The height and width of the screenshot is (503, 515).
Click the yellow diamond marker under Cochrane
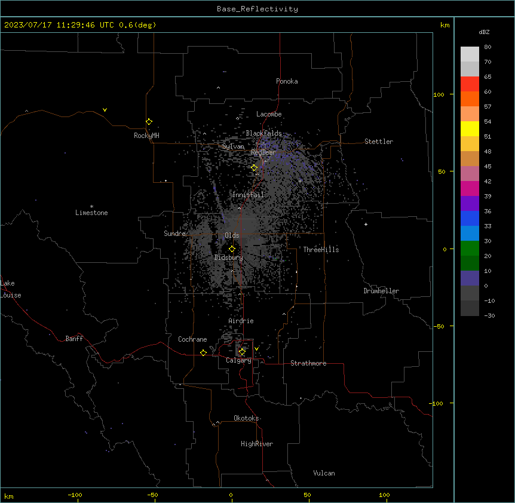click(203, 352)
